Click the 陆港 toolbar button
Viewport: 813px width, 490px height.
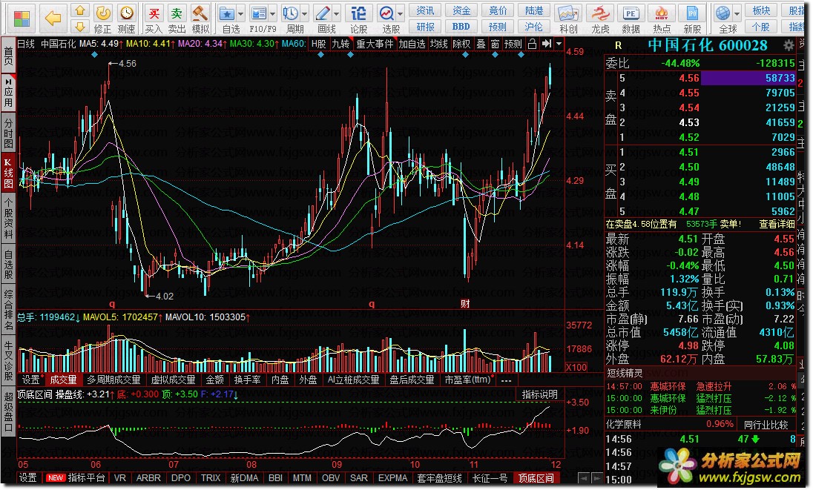[533, 10]
